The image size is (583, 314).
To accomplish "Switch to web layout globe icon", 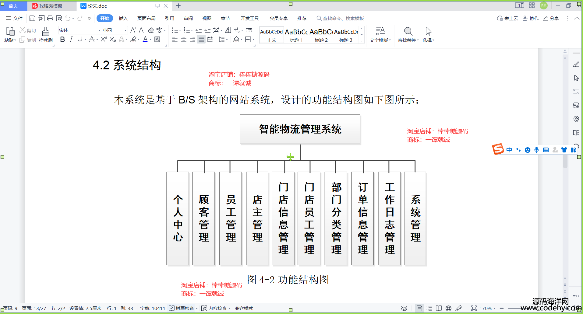I will click(x=448, y=308).
